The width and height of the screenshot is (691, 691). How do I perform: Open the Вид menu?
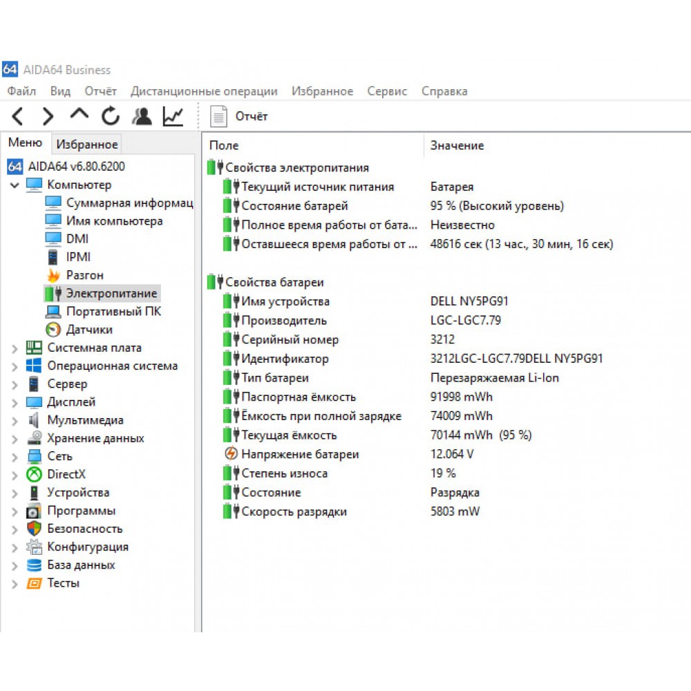60,91
